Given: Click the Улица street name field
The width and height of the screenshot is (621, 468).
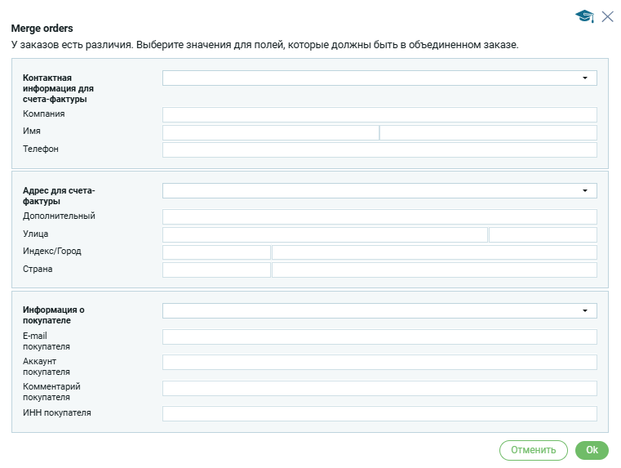Looking at the screenshot, I should pyautogui.click(x=325, y=235).
